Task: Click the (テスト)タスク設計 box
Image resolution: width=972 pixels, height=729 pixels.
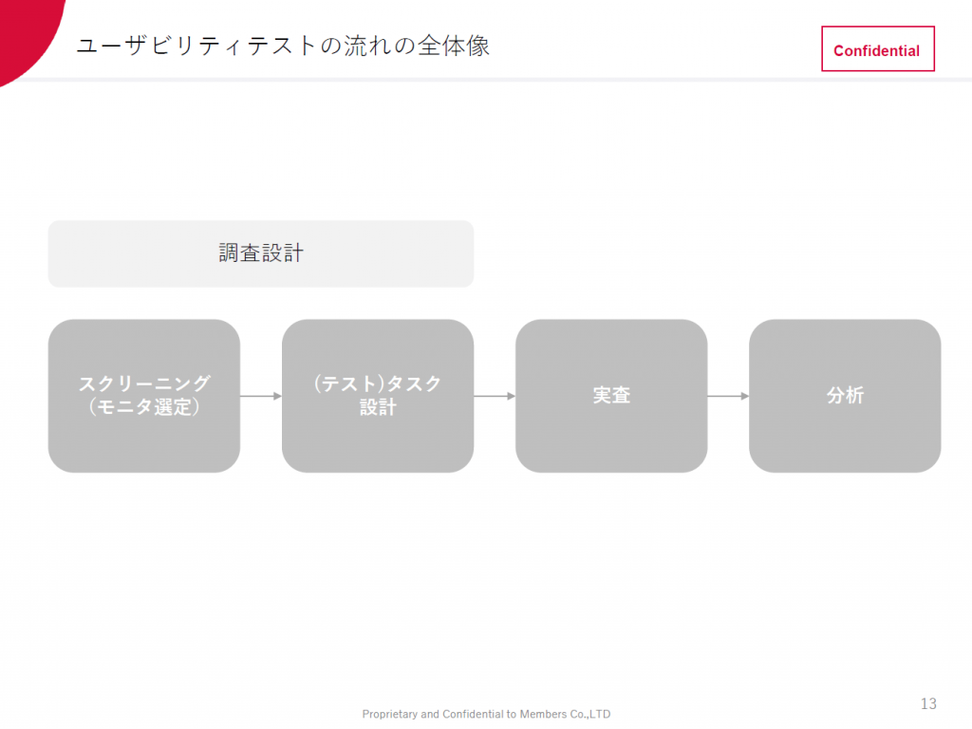Action: click(378, 396)
